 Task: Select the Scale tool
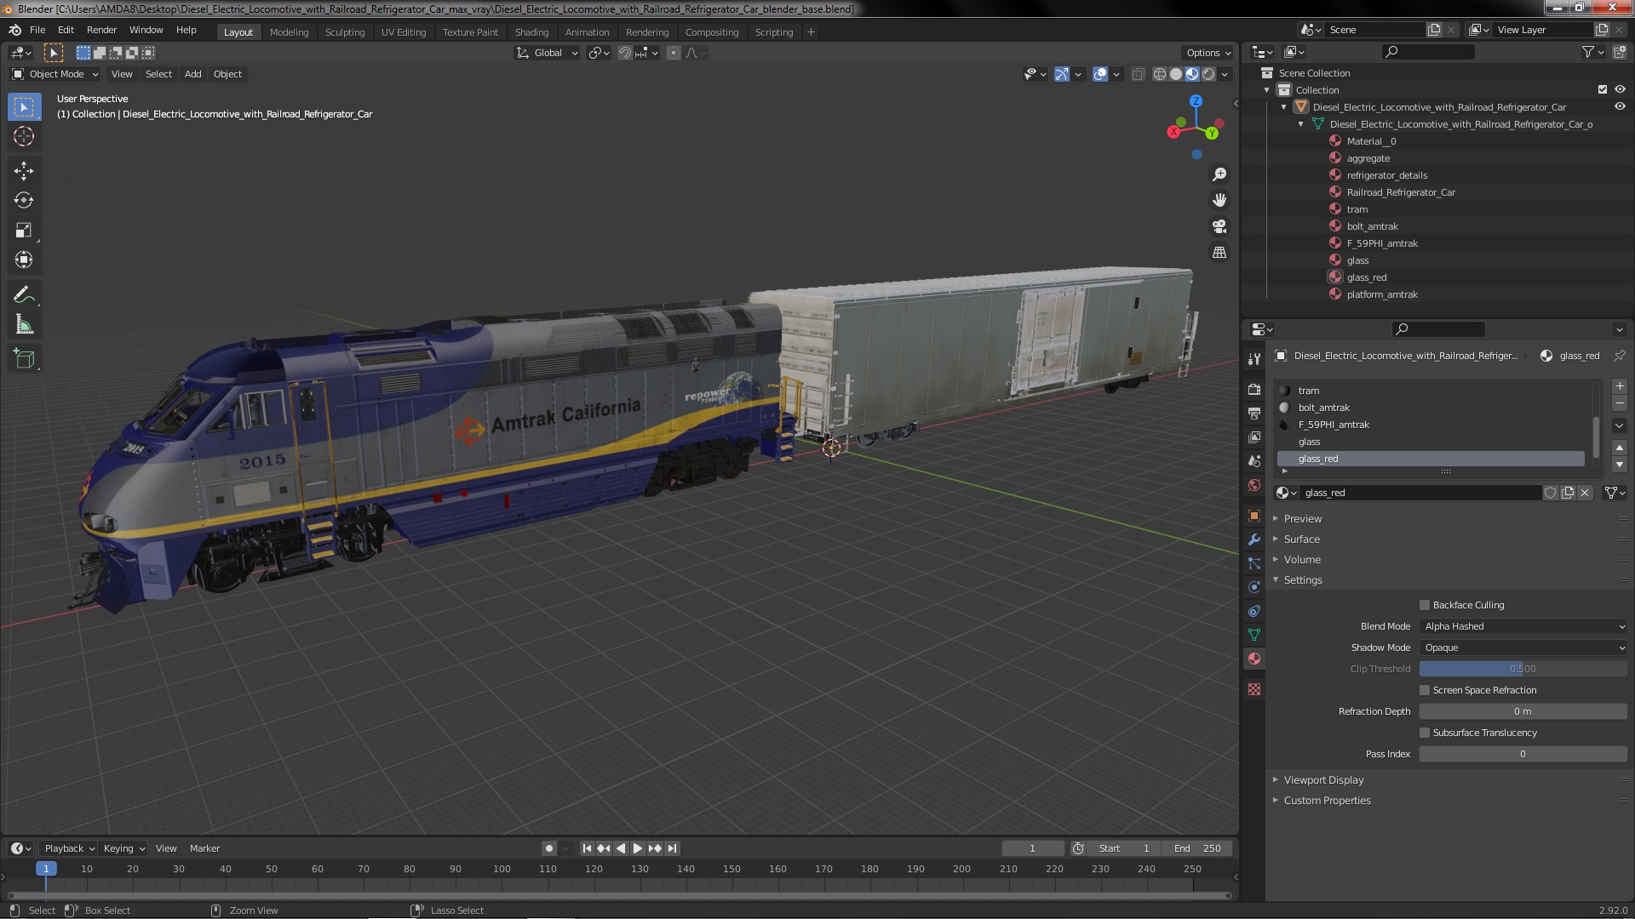pyautogui.click(x=24, y=230)
